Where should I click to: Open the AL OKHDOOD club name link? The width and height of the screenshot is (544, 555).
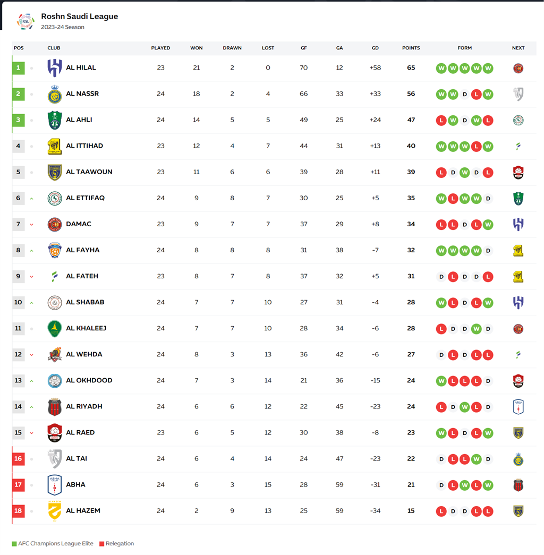coord(89,380)
